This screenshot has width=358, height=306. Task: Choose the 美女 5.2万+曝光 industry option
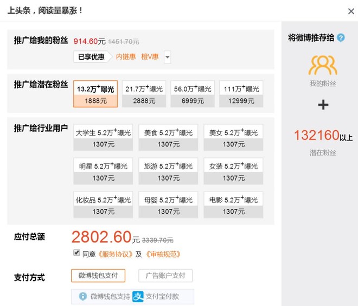click(233, 137)
